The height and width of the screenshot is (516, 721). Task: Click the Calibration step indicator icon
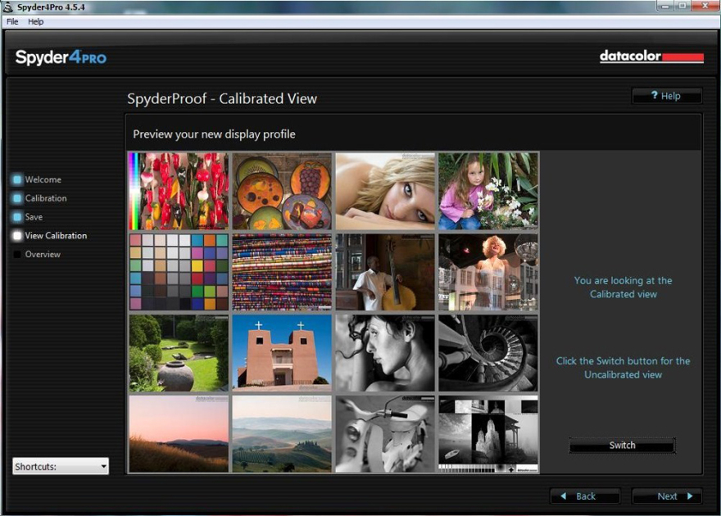17,198
